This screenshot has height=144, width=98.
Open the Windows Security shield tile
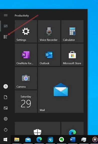click(38, 128)
